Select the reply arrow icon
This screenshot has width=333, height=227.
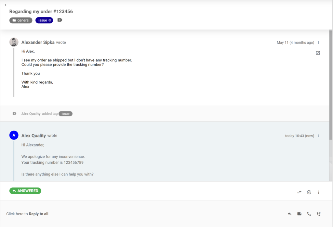[289, 214]
